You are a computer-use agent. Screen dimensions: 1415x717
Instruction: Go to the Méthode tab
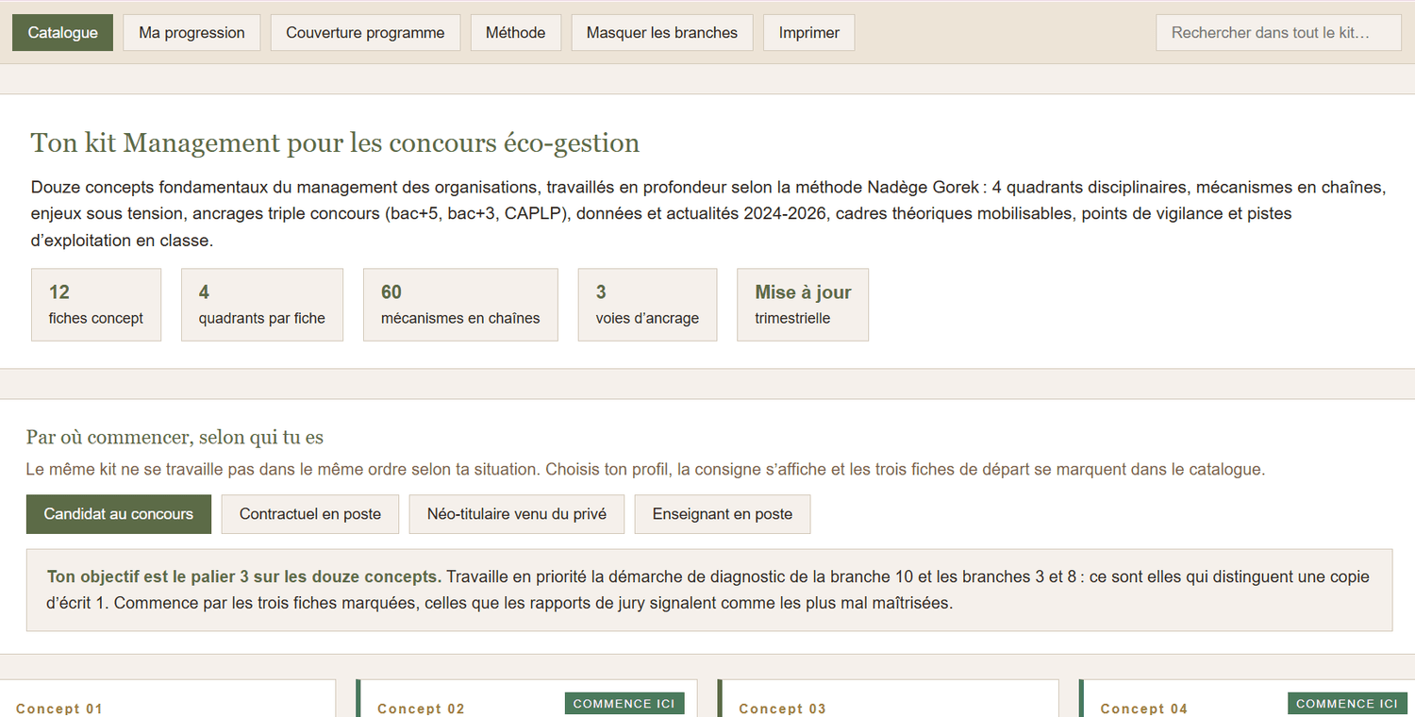[515, 32]
